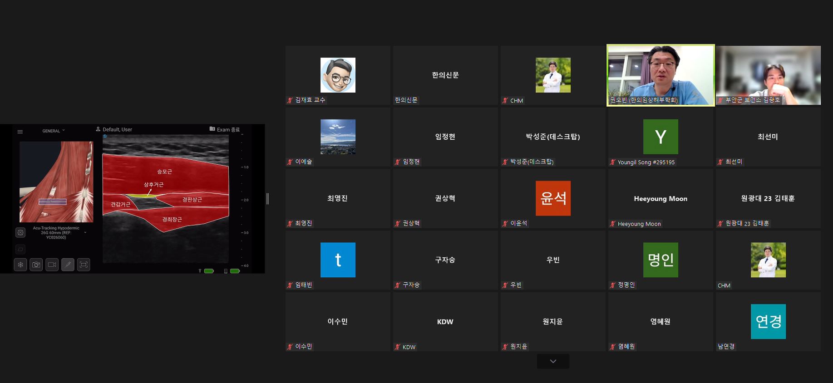This screenshot has width=833, height=383.
Task: Select active speaker 권오빈 video tile
Action: [x=660, y=75]
